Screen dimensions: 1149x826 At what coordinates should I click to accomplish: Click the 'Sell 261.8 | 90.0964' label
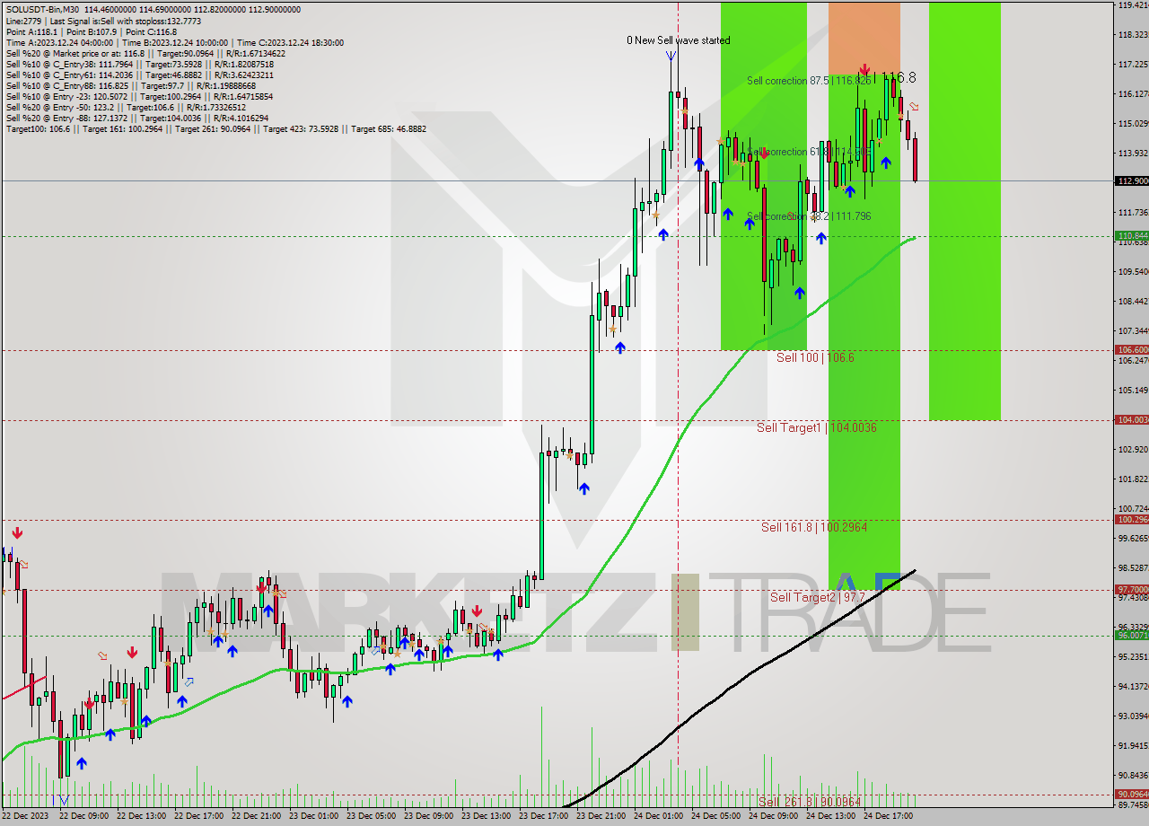tap(810, 801)
